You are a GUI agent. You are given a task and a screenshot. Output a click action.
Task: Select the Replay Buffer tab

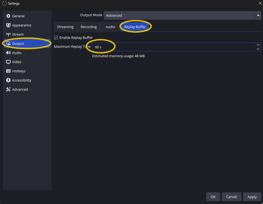click(x=135, y=27)
